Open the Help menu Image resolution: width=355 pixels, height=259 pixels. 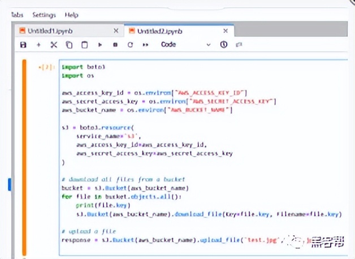[71, 15]
